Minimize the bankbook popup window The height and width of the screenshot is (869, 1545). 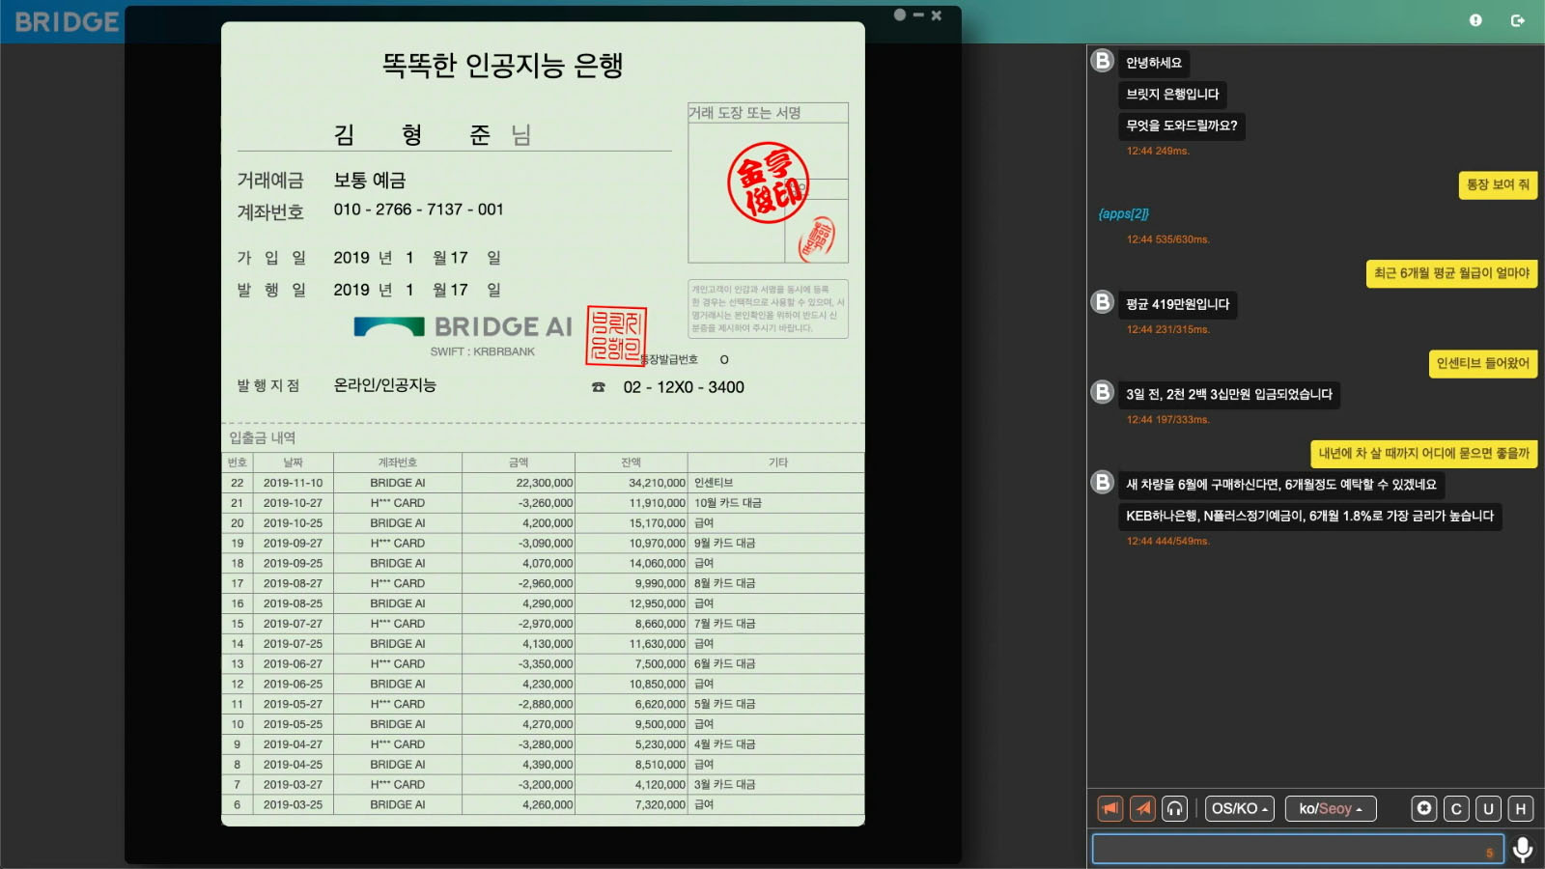918,15
